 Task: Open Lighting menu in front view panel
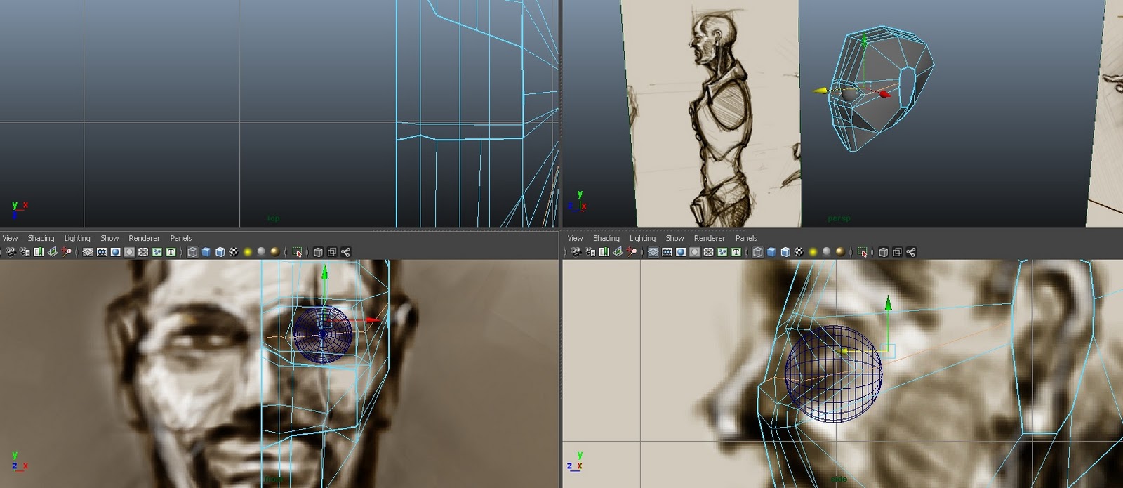[77, 238]
